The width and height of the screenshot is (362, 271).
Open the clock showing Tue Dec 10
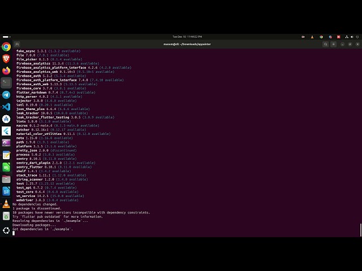pyautogui.click(x=187, y=37)
